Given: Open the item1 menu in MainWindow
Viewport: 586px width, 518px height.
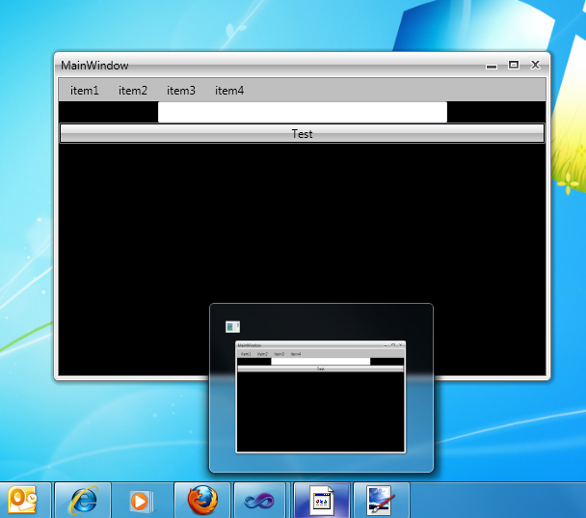Looking at the screenshot, I should click(x=85, y=91).
